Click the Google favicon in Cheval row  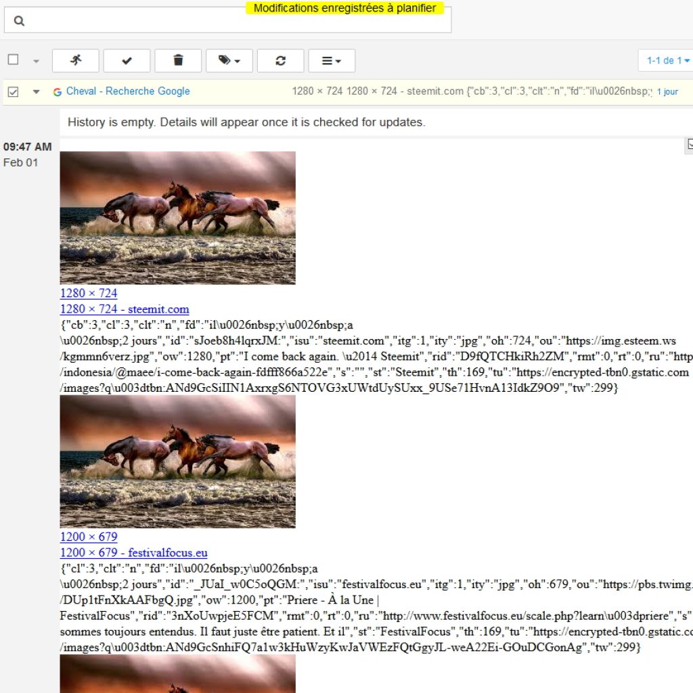[57, 92]
